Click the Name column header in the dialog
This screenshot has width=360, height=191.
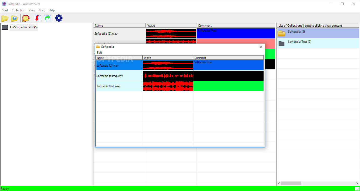click(119, 58)
